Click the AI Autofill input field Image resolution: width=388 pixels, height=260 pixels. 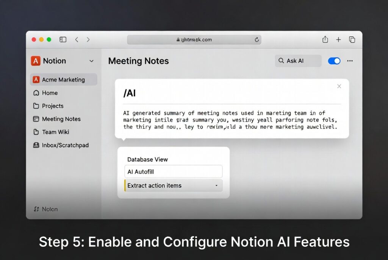(173, 171)
